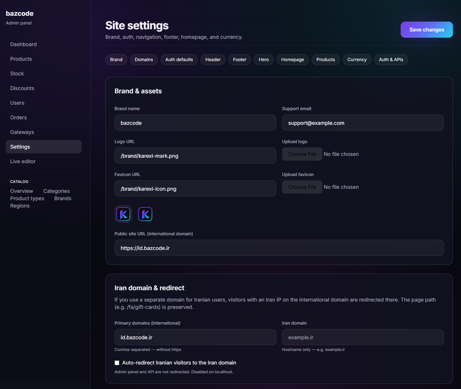
Task: Open the Product types catalog link
Action: pos(27,198)
